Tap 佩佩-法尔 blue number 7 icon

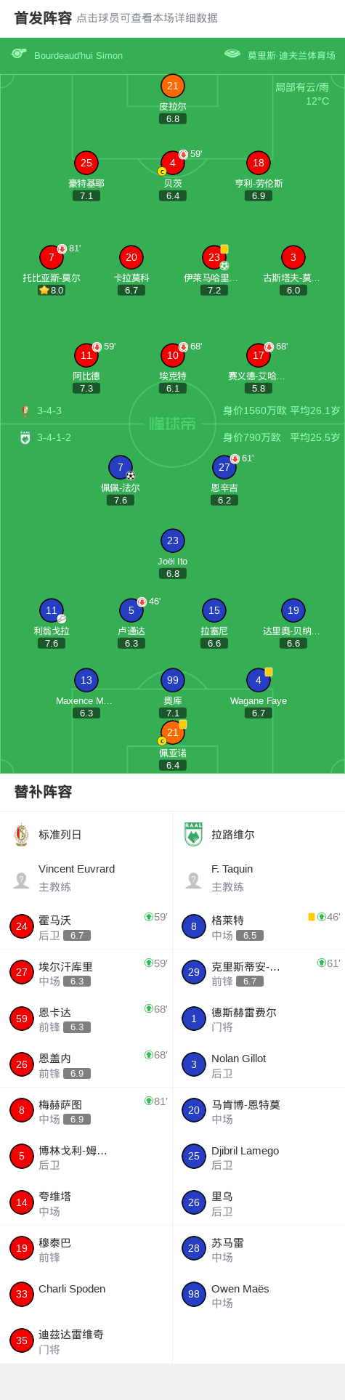click(x=121, y=467)
